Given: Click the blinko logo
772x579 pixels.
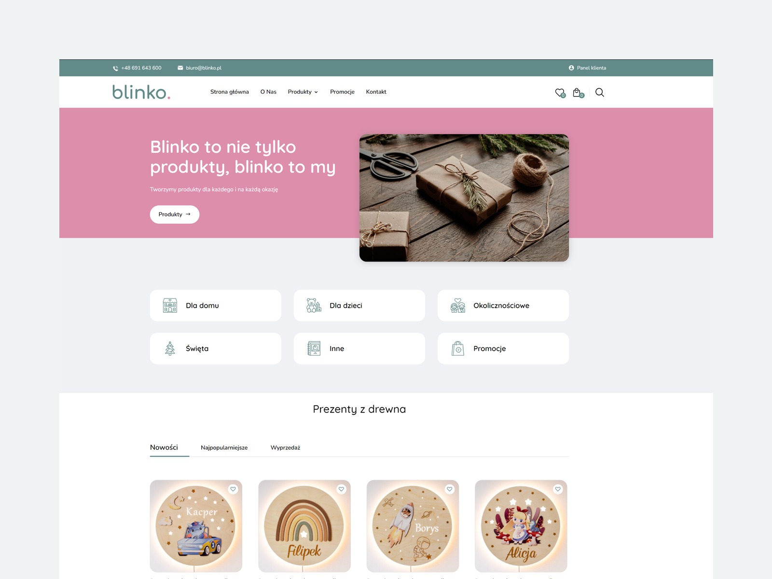Looking at the screenshot, I should pos(141,92).
